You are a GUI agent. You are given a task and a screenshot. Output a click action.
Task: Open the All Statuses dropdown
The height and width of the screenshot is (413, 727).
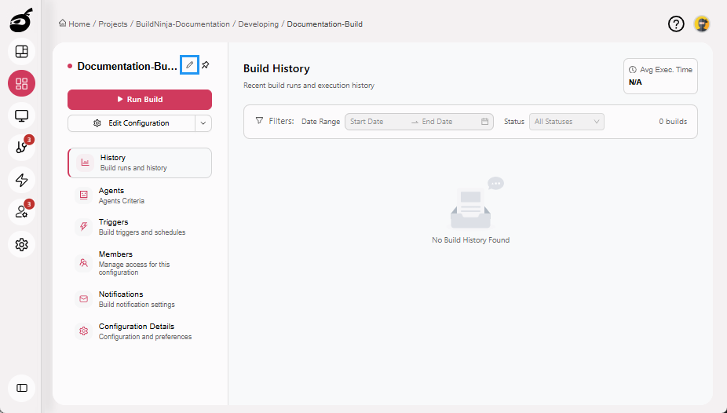(567, 122)
